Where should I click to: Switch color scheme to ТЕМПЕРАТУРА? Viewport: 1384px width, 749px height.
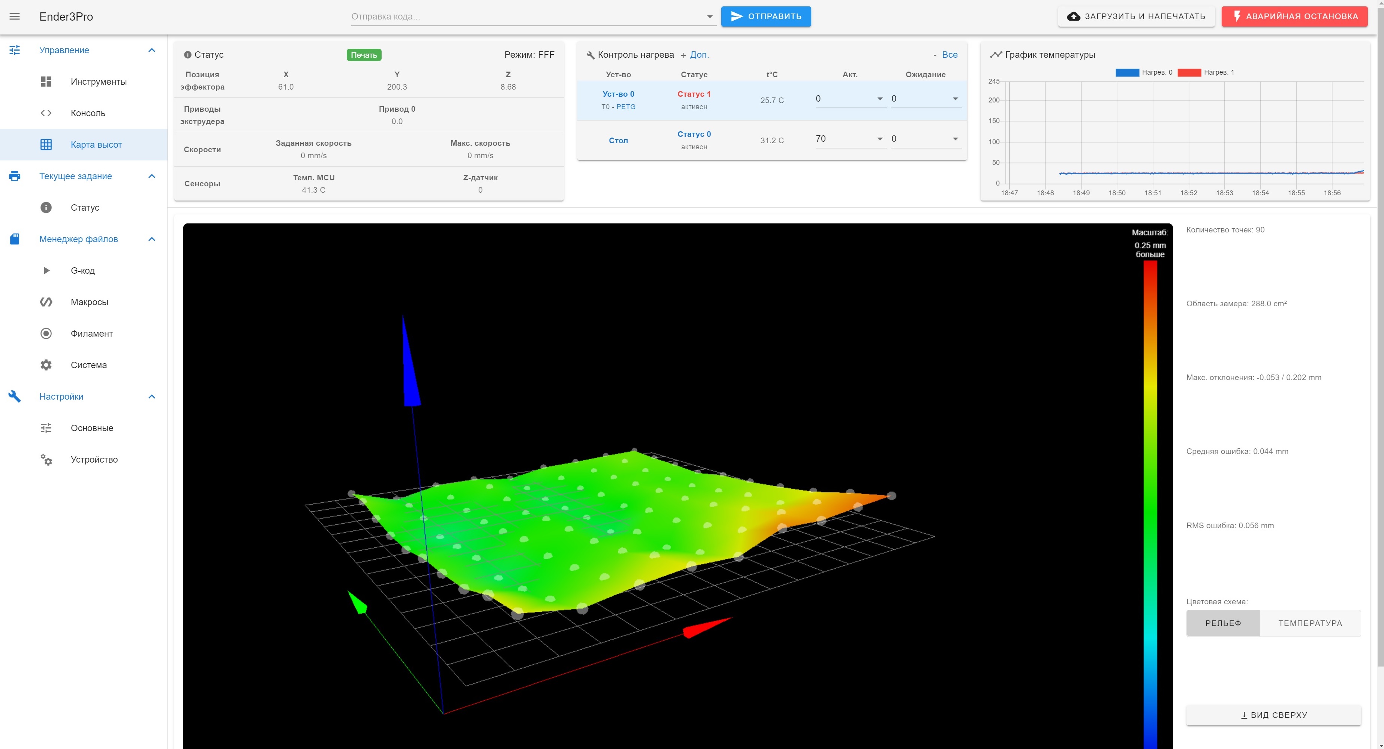click(x=1310, y=623)
